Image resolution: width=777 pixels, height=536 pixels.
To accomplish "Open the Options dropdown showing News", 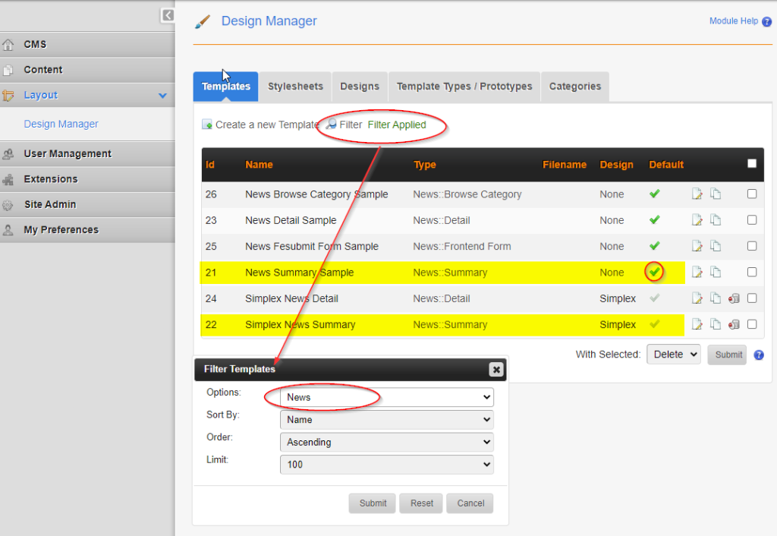I will (386, 397).
